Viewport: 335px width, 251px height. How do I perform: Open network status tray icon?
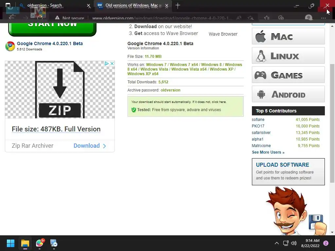coord(286,243)
